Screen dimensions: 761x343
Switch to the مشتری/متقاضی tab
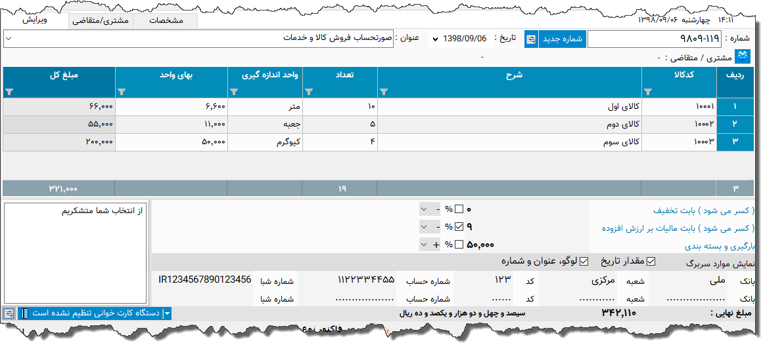[x=100, y=21]
